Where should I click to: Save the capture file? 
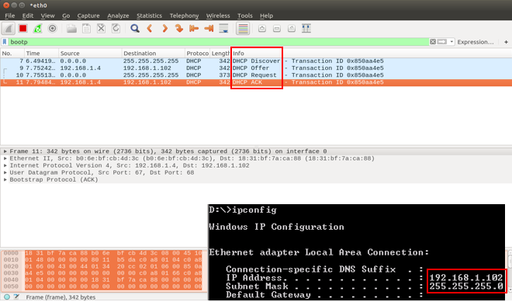(87, 29)
